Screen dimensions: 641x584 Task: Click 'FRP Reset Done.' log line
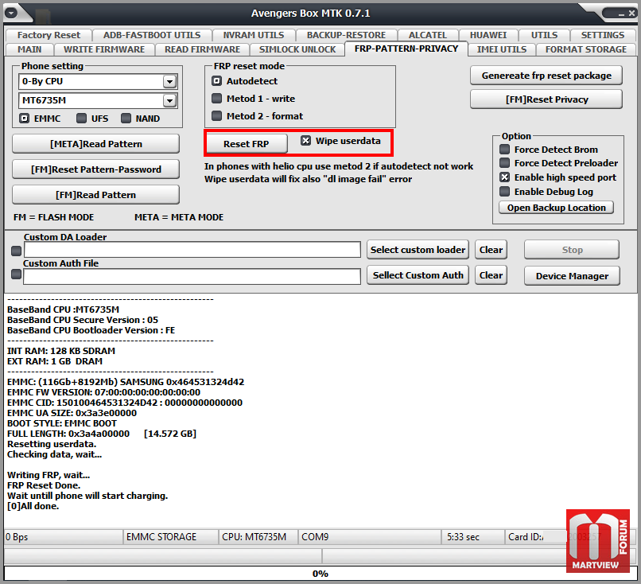(44, 485)
